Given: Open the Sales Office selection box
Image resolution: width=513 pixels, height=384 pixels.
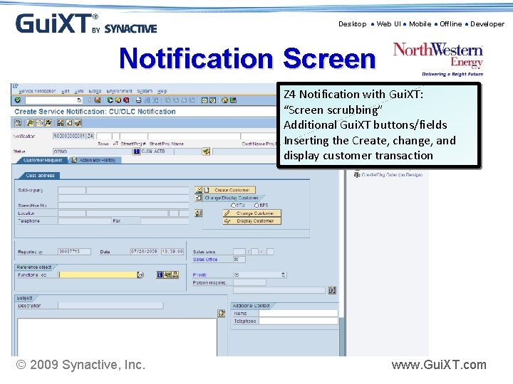Looking at the screenshot, I should tap(239, 260).
